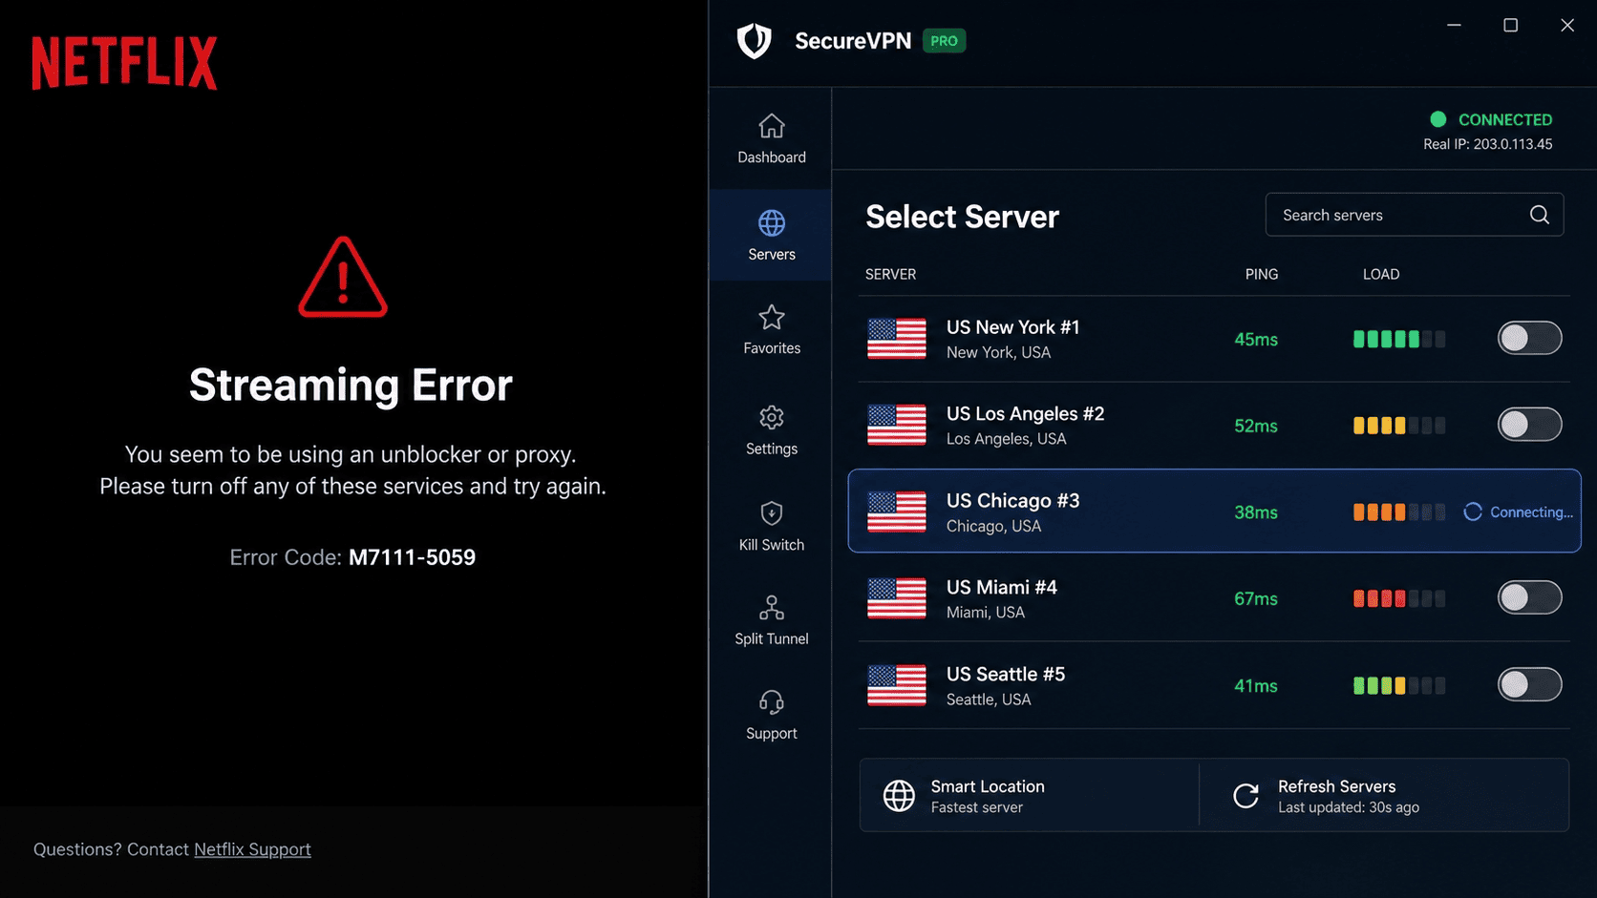
Task: Click the Chicago #3 load bar
Action: tap(1399, 512)
